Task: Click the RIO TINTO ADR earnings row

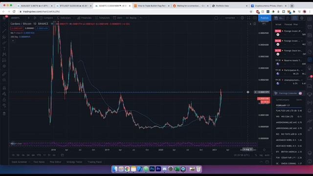Action: point(289,134)
